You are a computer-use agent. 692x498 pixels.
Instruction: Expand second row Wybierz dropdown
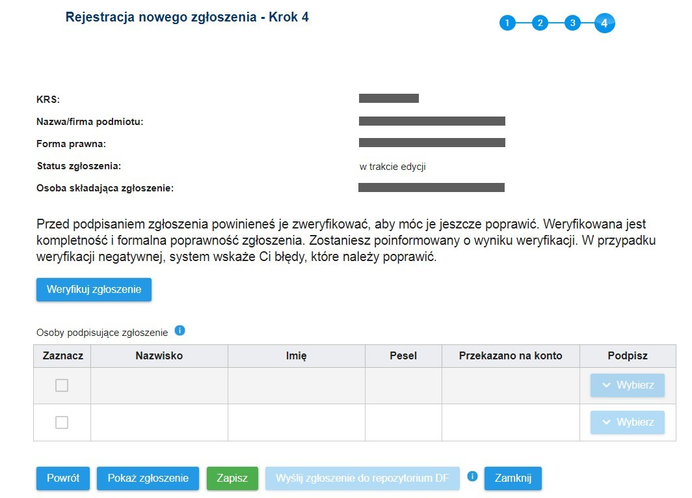pyautogui.click(x=627, y=422)
